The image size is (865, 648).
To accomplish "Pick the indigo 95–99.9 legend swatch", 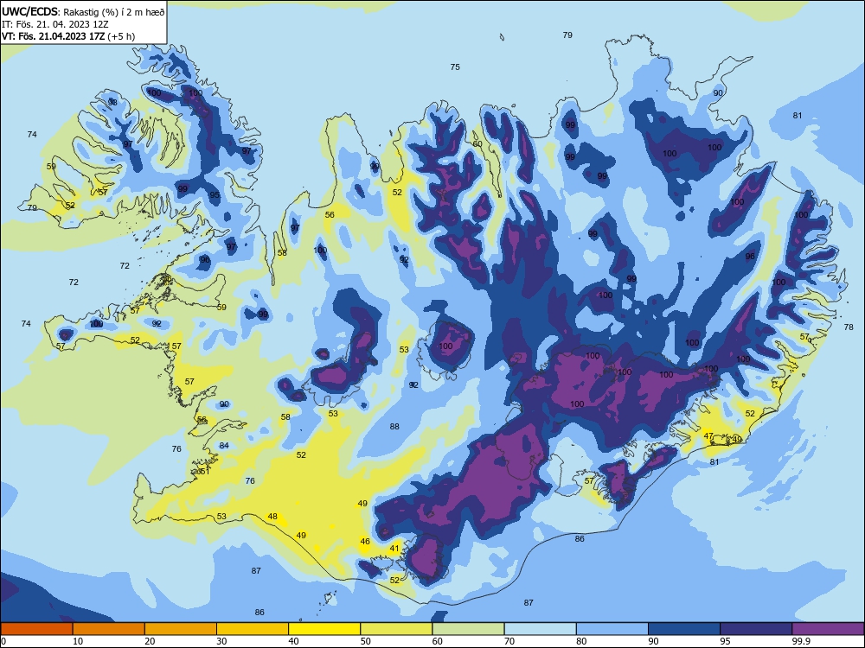I will [756, 629].
